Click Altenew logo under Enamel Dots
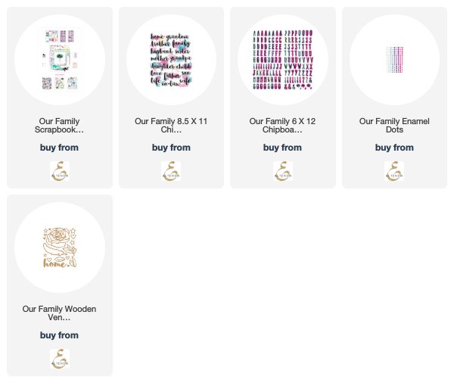The width and height of the screenshot is (454, 383). pos(394,171)
